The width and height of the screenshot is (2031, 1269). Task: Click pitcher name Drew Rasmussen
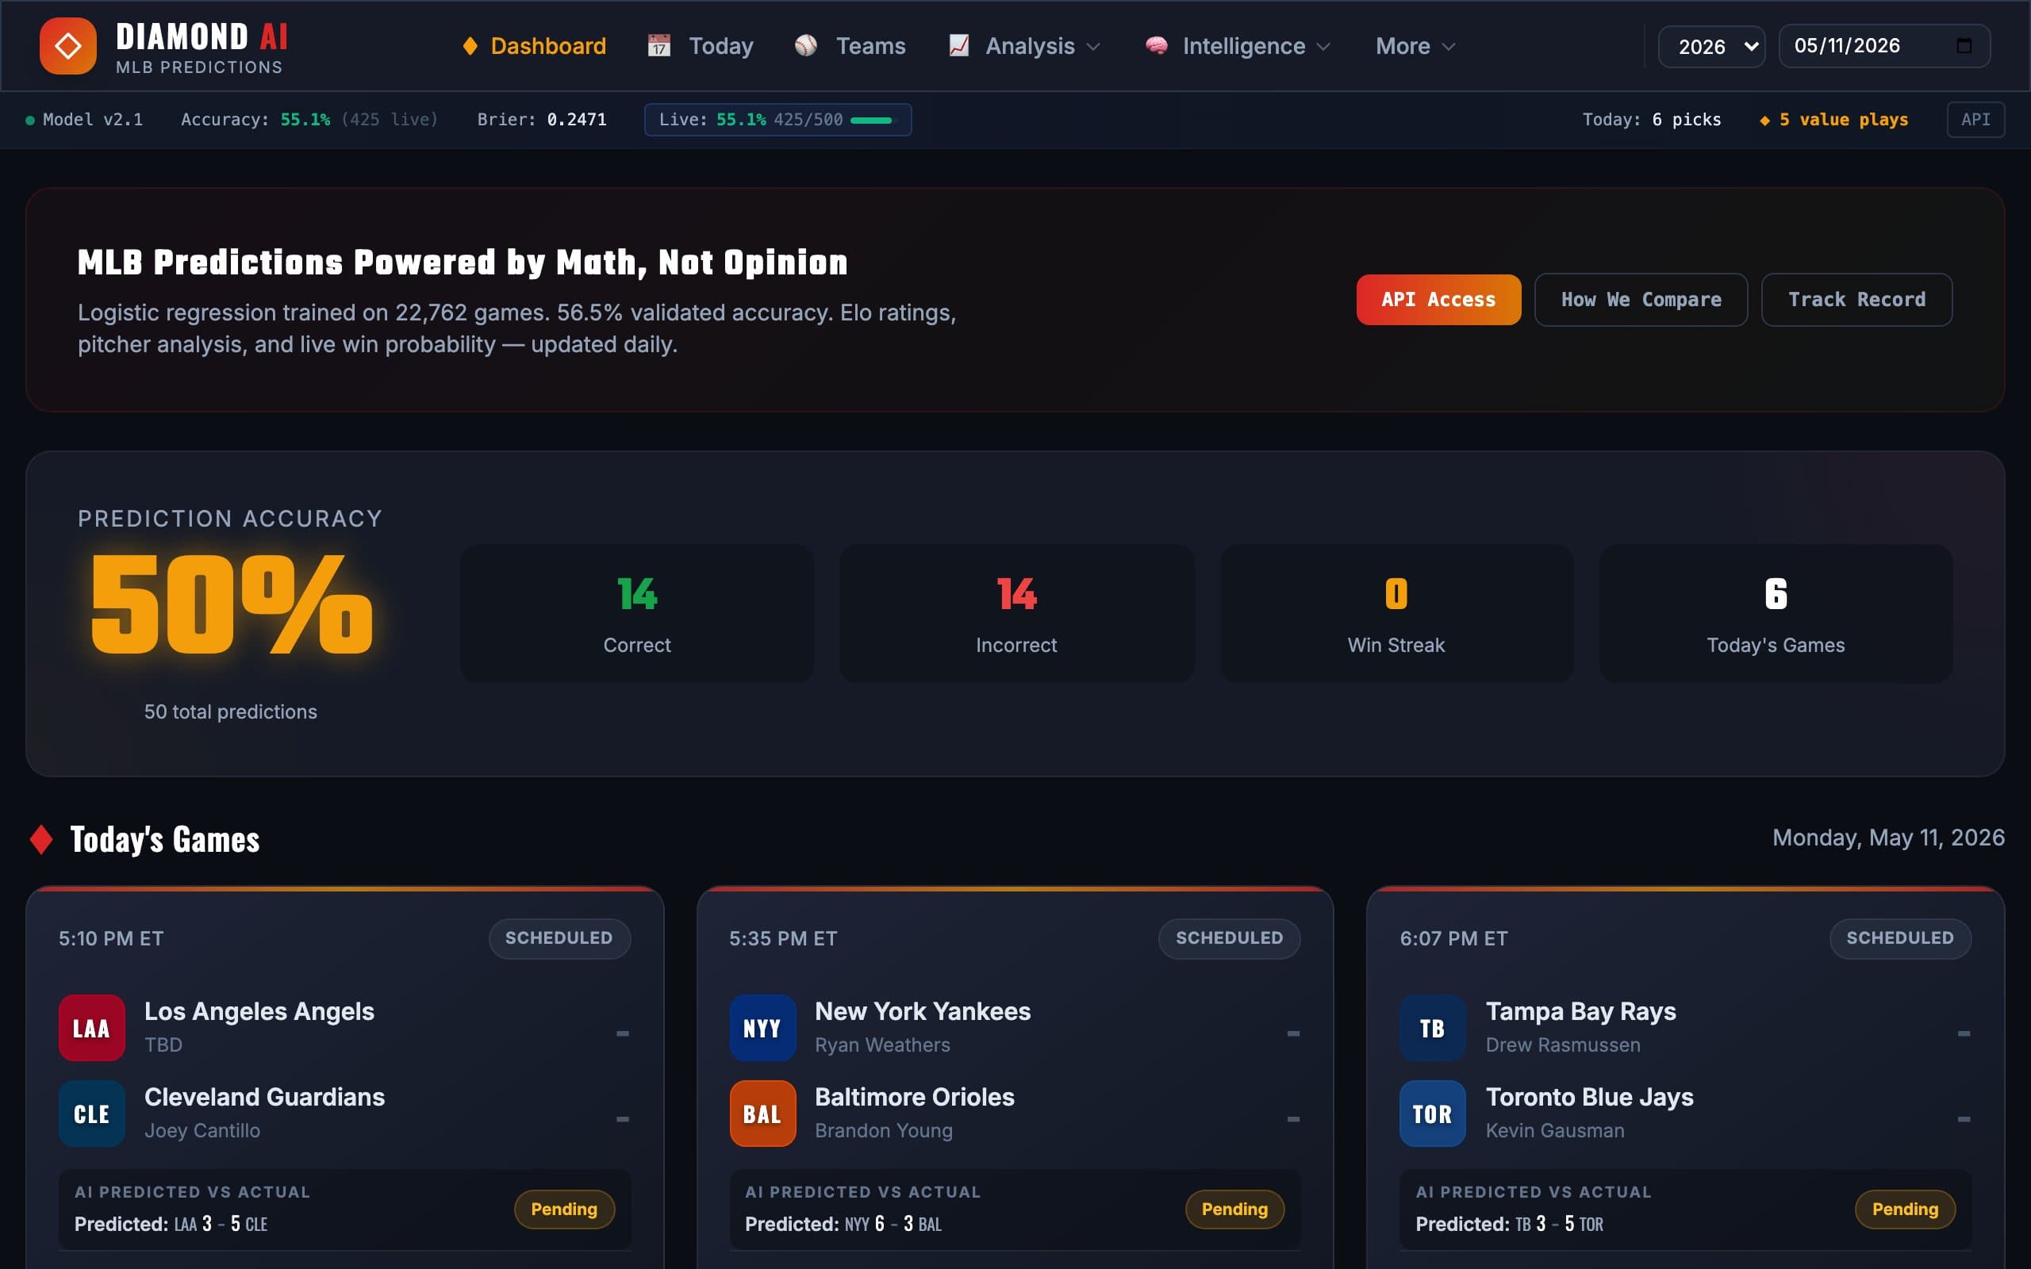coord(1563,1046)
